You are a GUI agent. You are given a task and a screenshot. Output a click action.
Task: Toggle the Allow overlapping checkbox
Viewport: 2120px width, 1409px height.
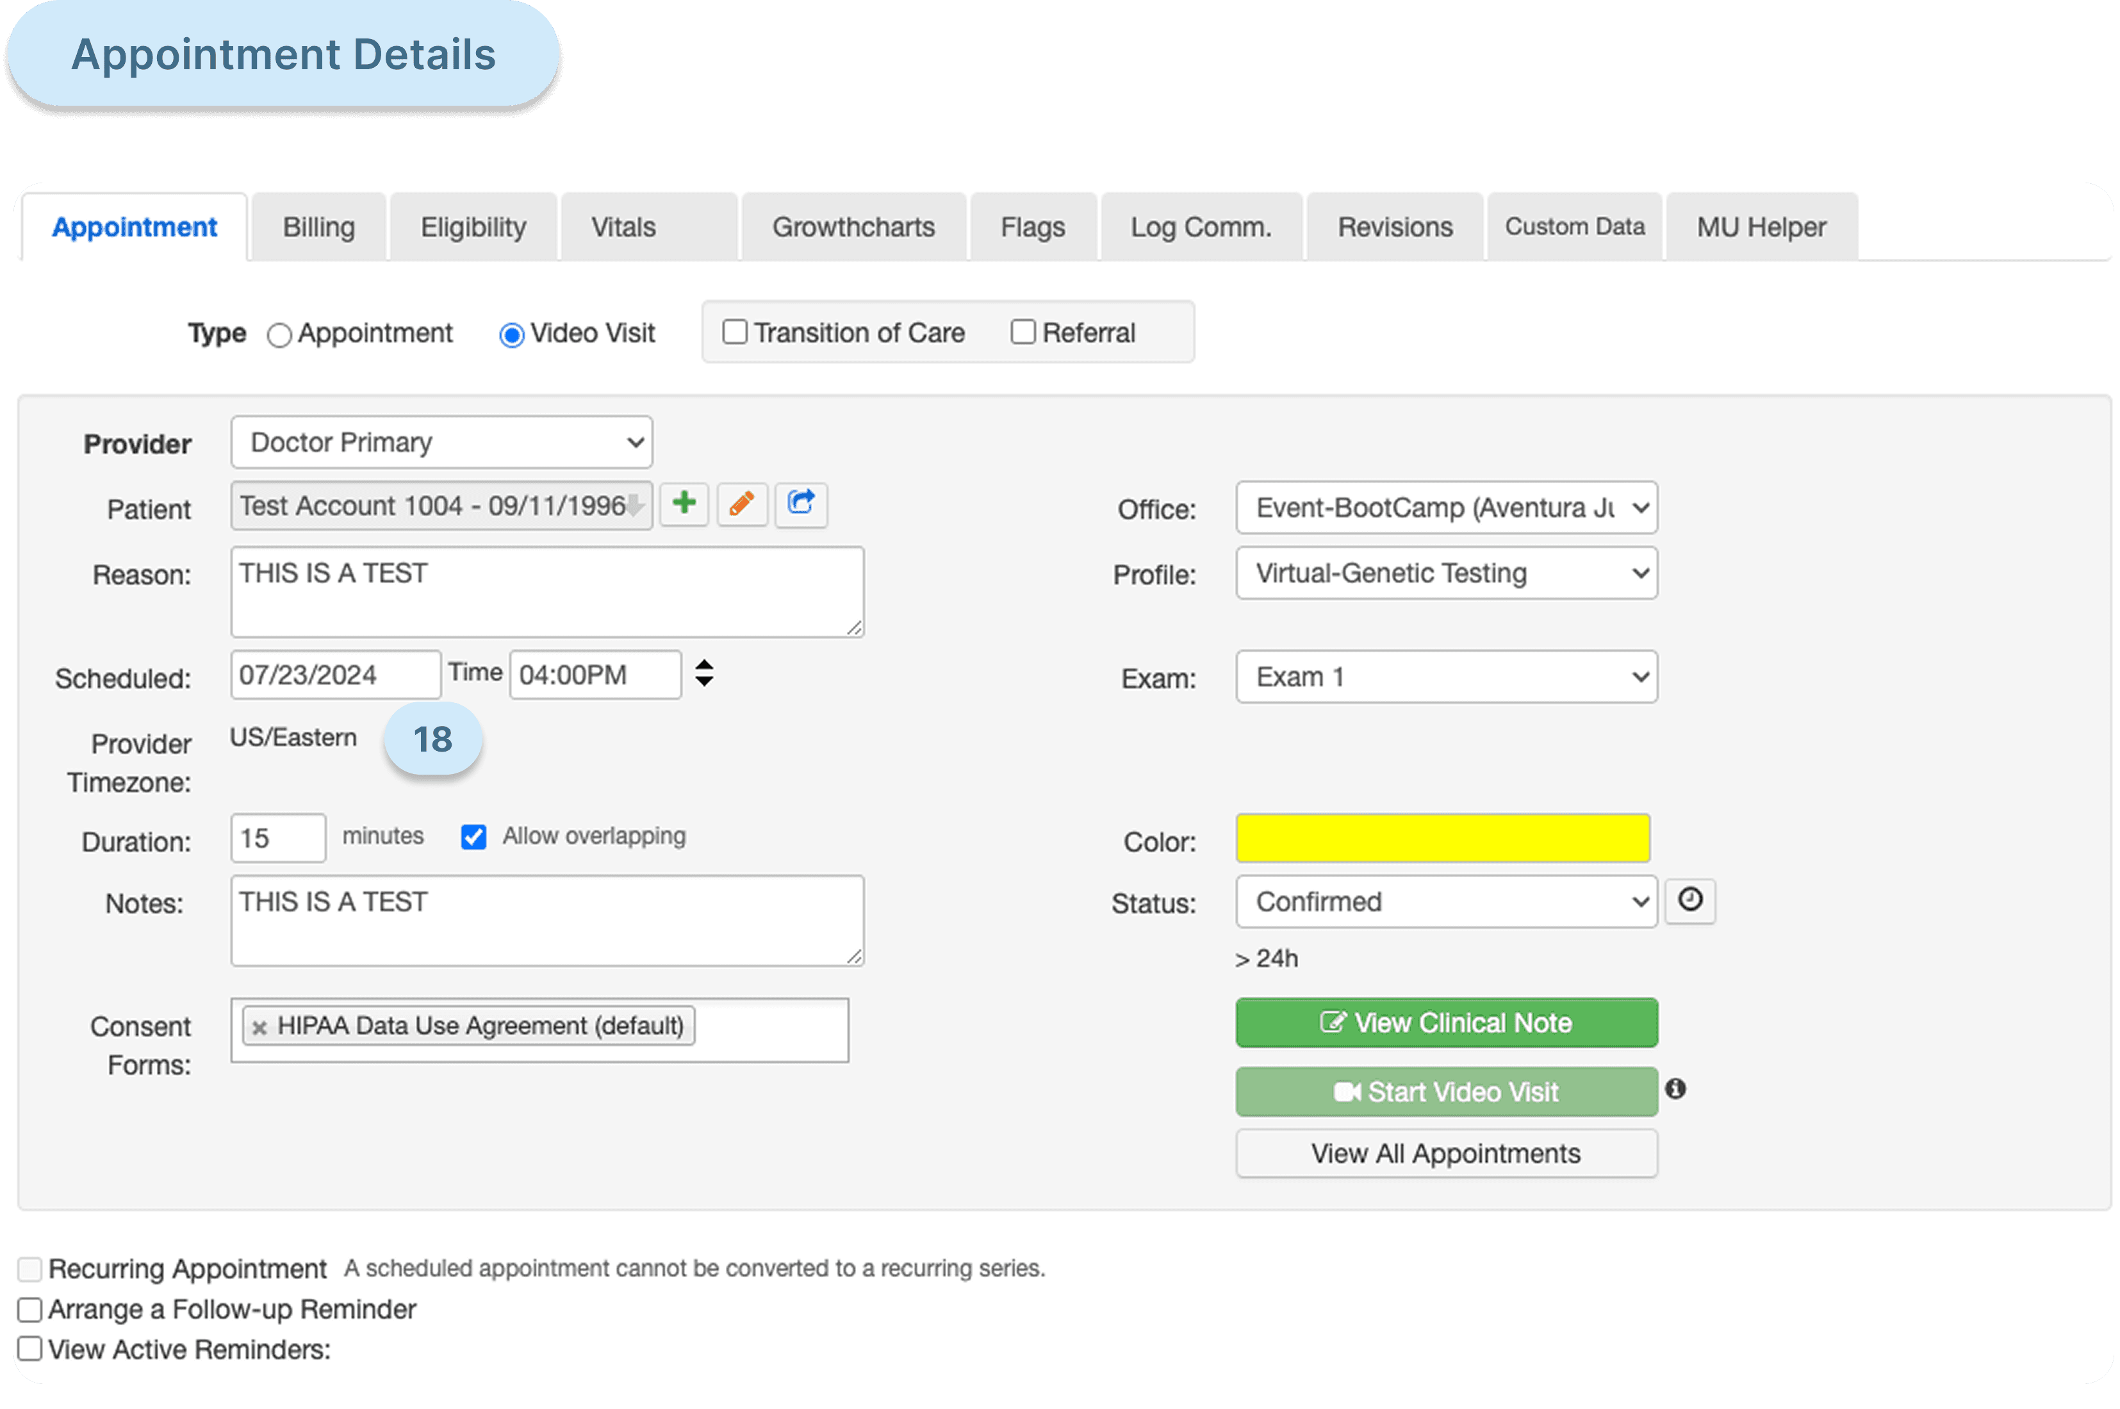point(473,837)
